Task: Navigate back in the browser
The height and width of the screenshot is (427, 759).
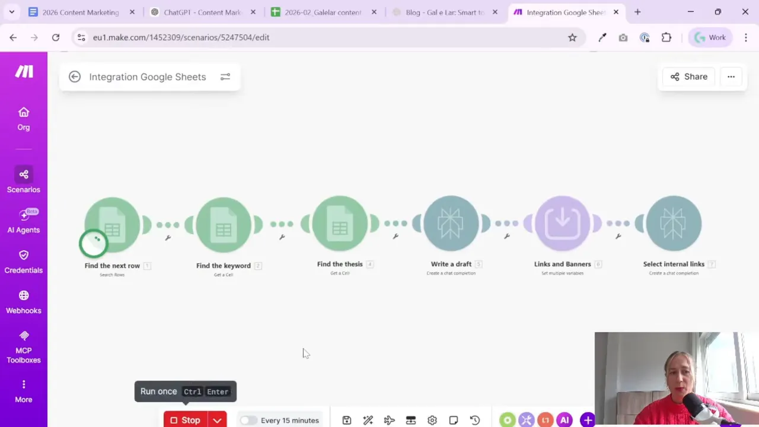Action: tap(13, 37)
